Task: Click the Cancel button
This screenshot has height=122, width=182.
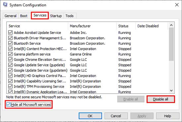Action: click(x=116, y=116)
